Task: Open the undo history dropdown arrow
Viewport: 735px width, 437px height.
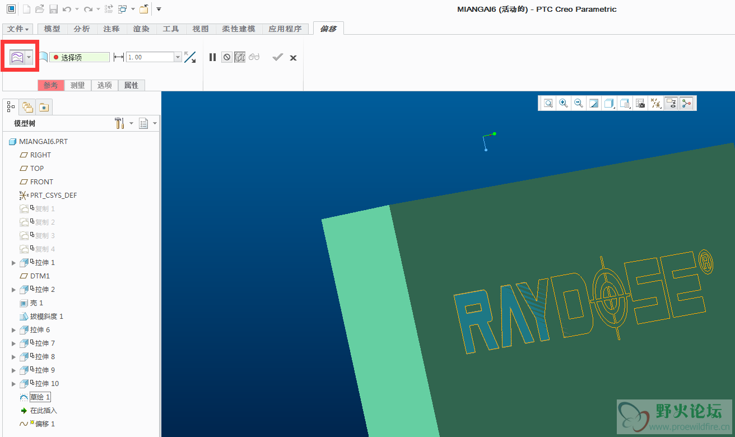Action: pyautogui.click(x=77, y=9)
